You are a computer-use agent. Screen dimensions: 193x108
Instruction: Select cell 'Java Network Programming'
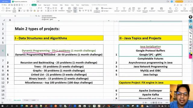tap(150, 67)
